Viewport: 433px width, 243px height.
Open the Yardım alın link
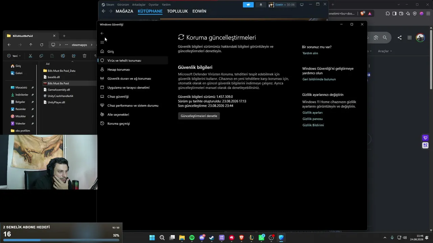click(x=310, y=53)
